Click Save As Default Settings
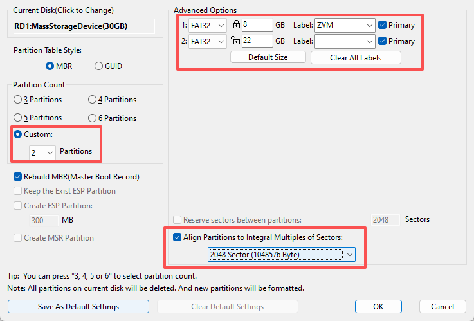The width and height of the screenshot is (474, 321). (78, 306)
